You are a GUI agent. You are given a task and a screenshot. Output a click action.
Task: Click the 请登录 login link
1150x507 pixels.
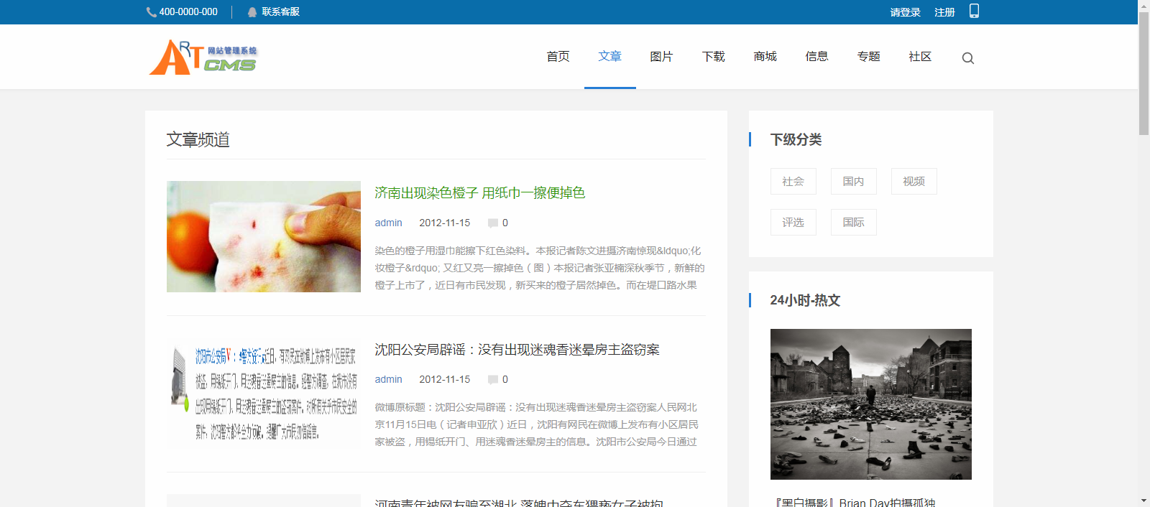[x=906, y=12]
